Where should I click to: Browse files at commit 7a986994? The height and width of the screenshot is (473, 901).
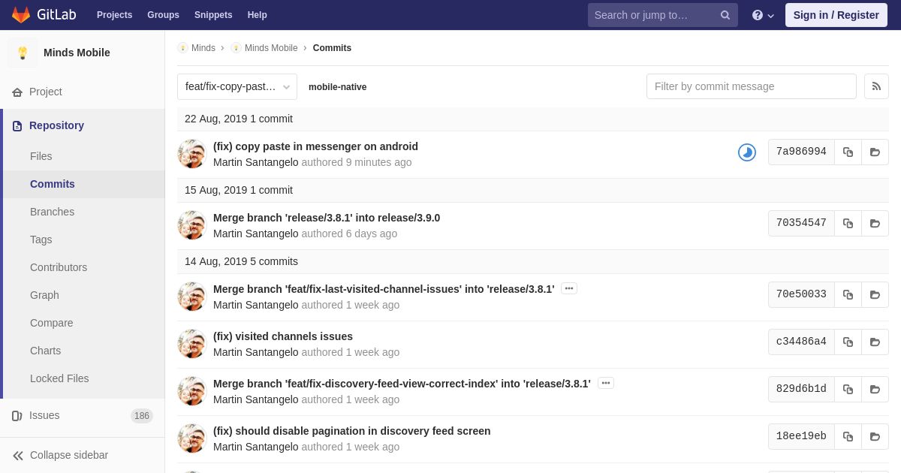875,152
